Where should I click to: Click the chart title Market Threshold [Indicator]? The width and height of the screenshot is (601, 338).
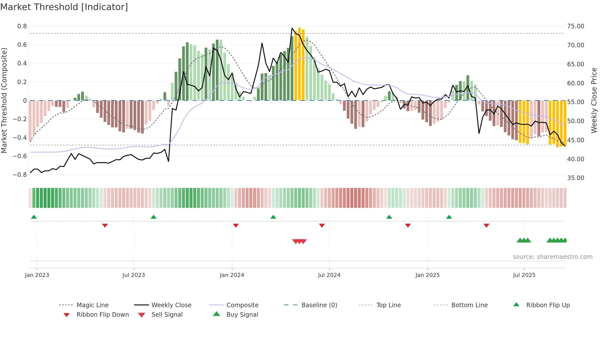pos(64,7)
